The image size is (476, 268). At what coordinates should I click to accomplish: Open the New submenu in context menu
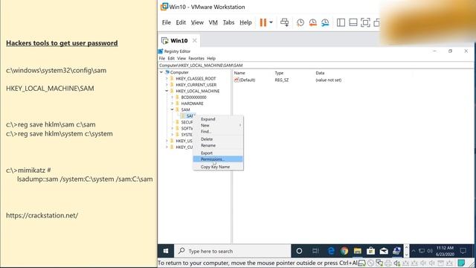[218, 125]
